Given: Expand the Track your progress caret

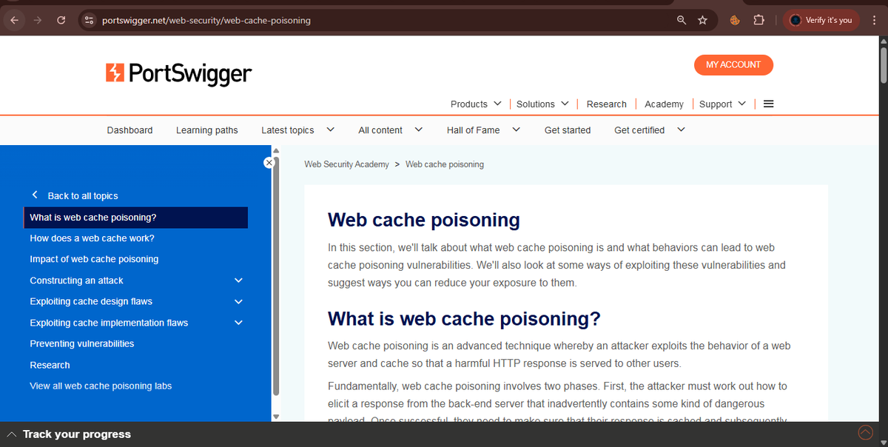Looking at the screenshot, I should [x=12, y=434].
